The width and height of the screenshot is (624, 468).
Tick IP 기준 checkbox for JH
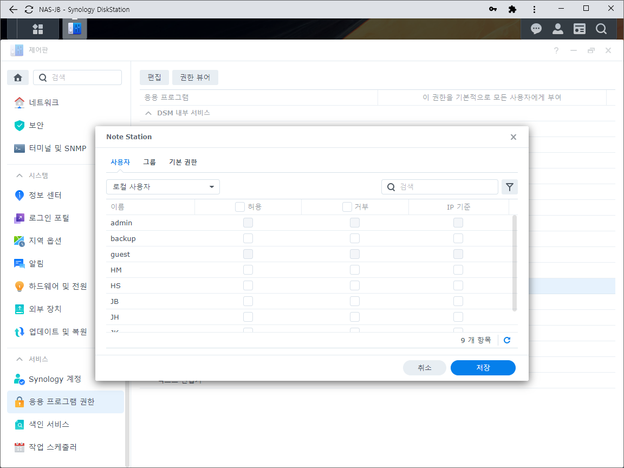click(x=458, y=317)
